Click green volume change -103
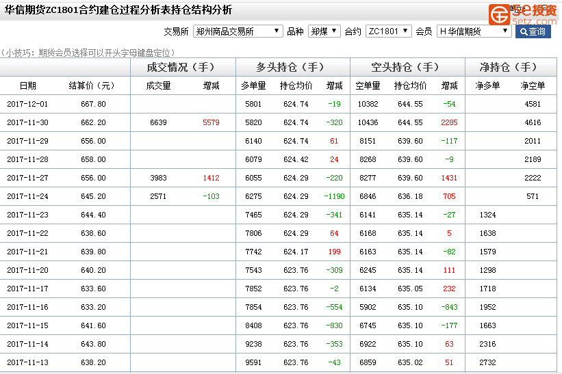The height and width of the screenshot is (374, 562). 211,196
